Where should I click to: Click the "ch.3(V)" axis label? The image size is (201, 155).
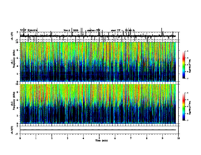pos(12,130)
